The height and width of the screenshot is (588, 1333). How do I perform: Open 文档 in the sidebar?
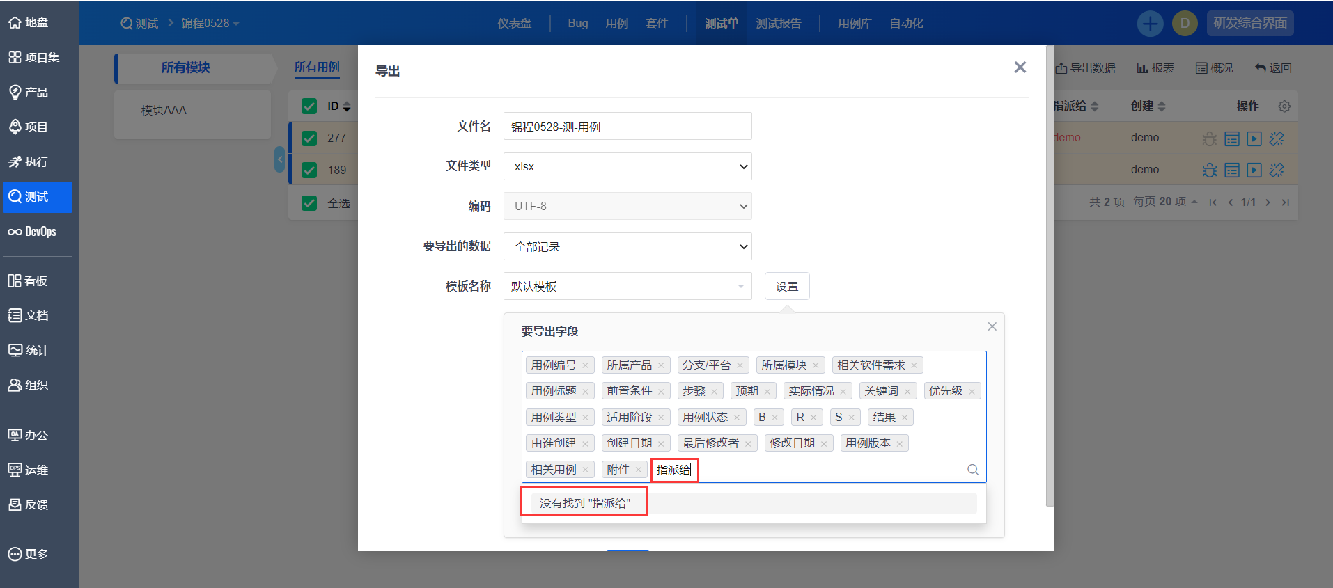point(29,316)
